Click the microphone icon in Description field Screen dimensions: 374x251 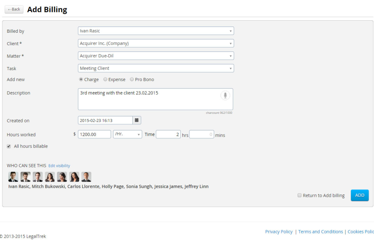coord(225,95)
